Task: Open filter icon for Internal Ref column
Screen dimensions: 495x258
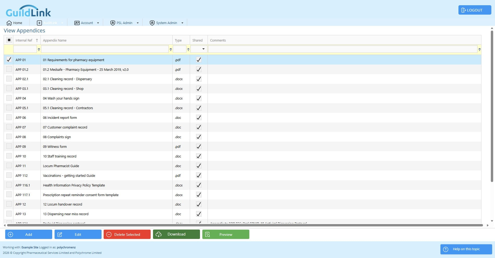Action: point(39,49)
